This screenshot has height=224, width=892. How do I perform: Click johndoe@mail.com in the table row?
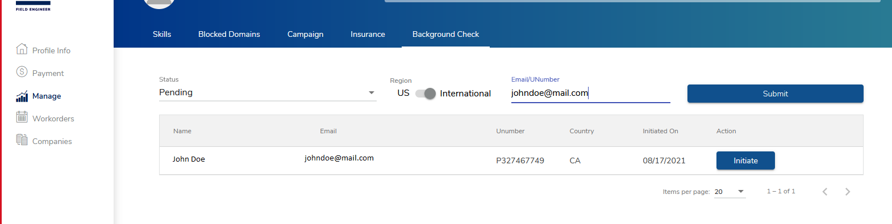pyautogui.click(x=339, y=158)
